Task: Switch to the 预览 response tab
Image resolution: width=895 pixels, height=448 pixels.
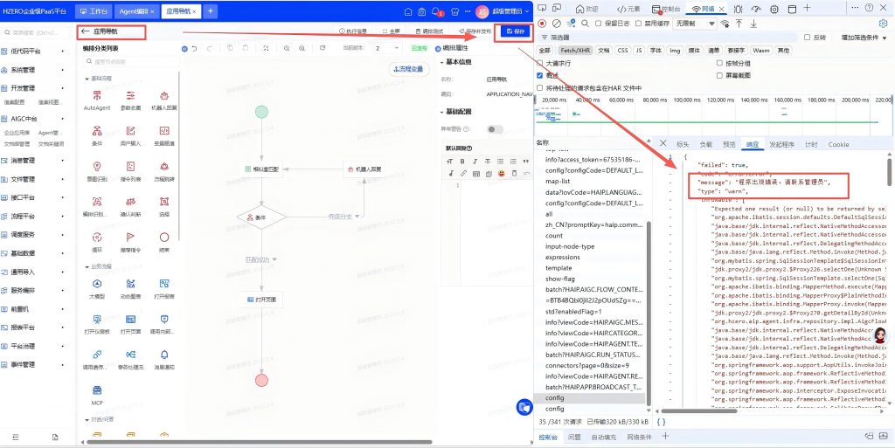Action: (729, 144)
